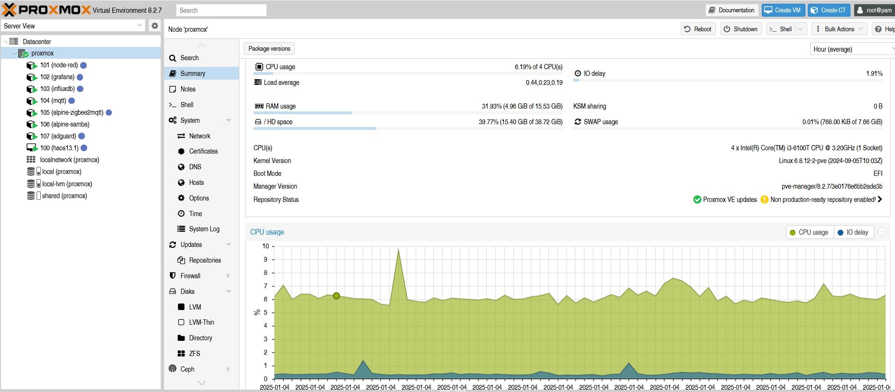The height and width of the screenshot is (392, 895).
Task: Click the Firewall shield icon
Action: [x=173, y=276]
